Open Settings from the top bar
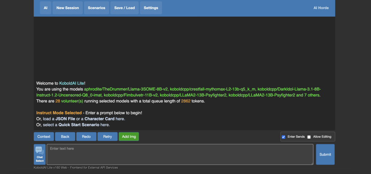Viewport: 371px width, 174px height. pyautogui.click(x=151, y=8)
